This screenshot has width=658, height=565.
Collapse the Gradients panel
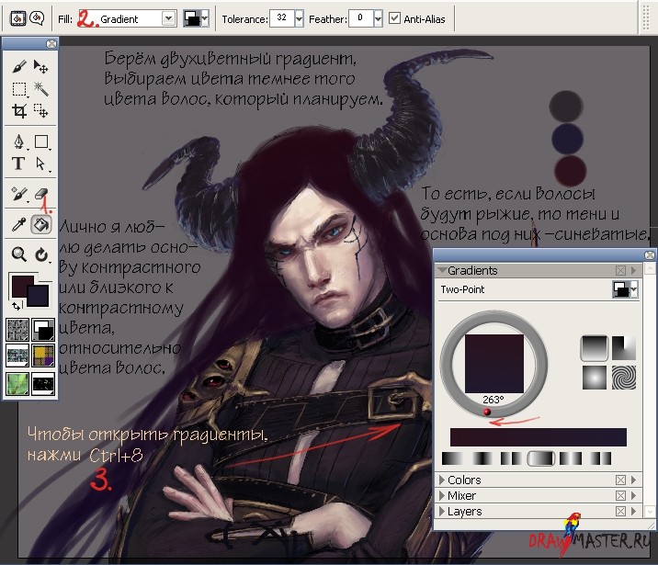pyautogui.click(x=442, y=270)
